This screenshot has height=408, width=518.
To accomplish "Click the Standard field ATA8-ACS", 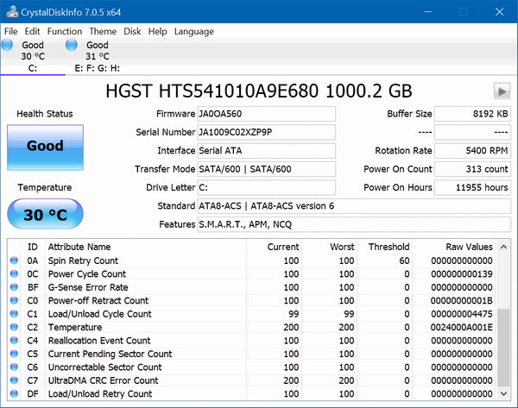I will click(354, 206).
